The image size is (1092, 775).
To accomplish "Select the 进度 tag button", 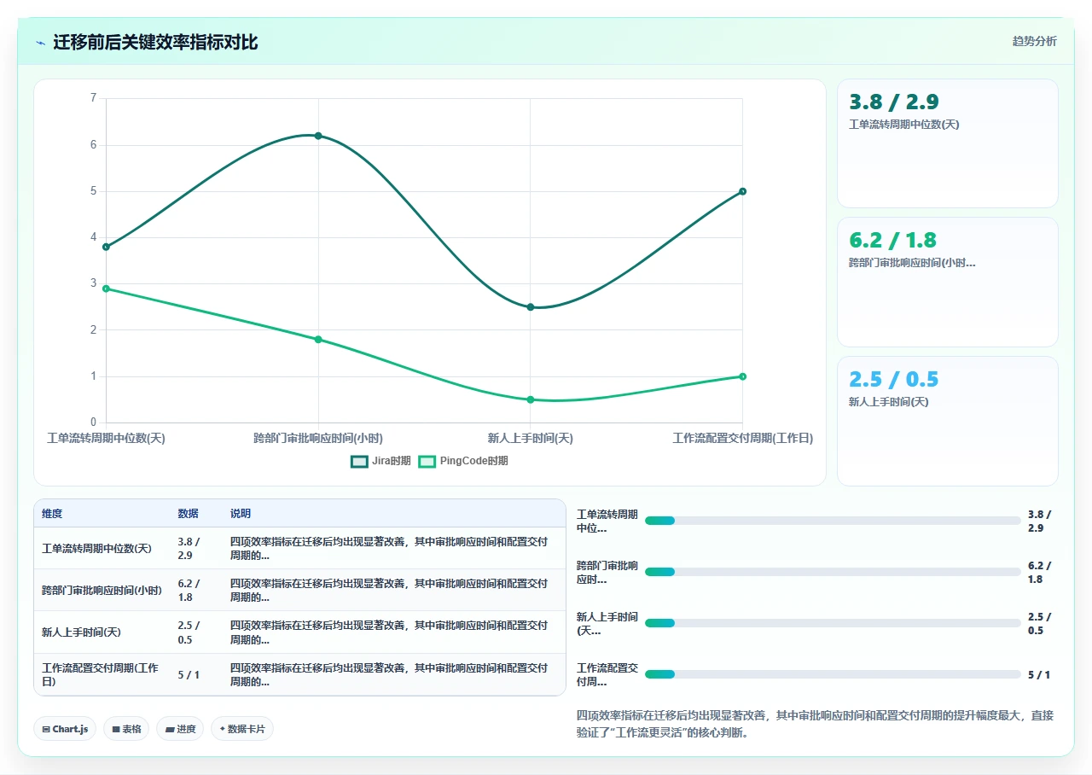I will [x=180, y=729].
